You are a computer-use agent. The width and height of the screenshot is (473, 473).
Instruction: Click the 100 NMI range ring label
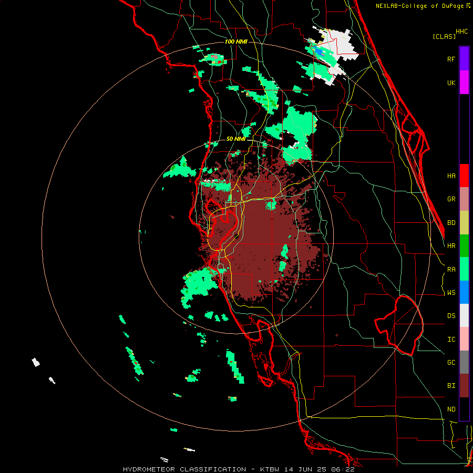(x=236, y=42)
